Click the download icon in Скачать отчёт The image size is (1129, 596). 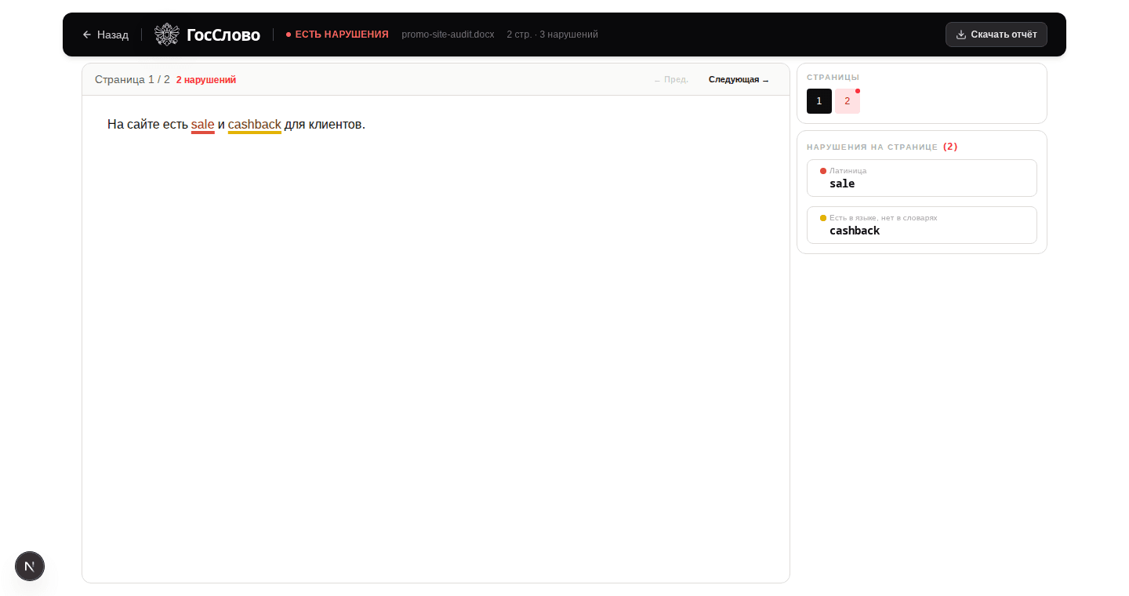click(961, 35)
